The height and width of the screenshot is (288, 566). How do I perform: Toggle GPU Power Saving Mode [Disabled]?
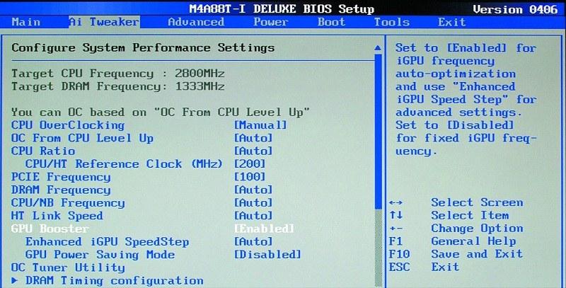pyautogui.click(x=267, y=255)
